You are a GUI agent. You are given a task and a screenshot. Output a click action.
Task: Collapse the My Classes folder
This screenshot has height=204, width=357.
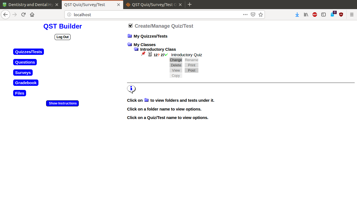click(130, 44)
